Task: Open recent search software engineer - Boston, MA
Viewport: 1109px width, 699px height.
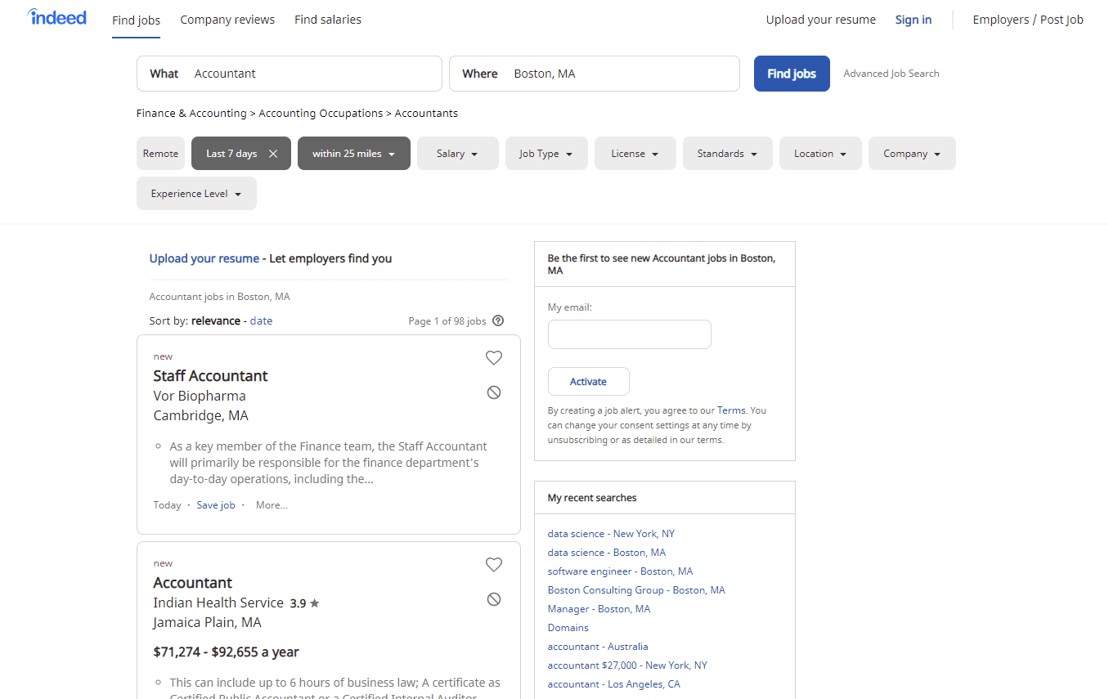Action: point(620,571)
